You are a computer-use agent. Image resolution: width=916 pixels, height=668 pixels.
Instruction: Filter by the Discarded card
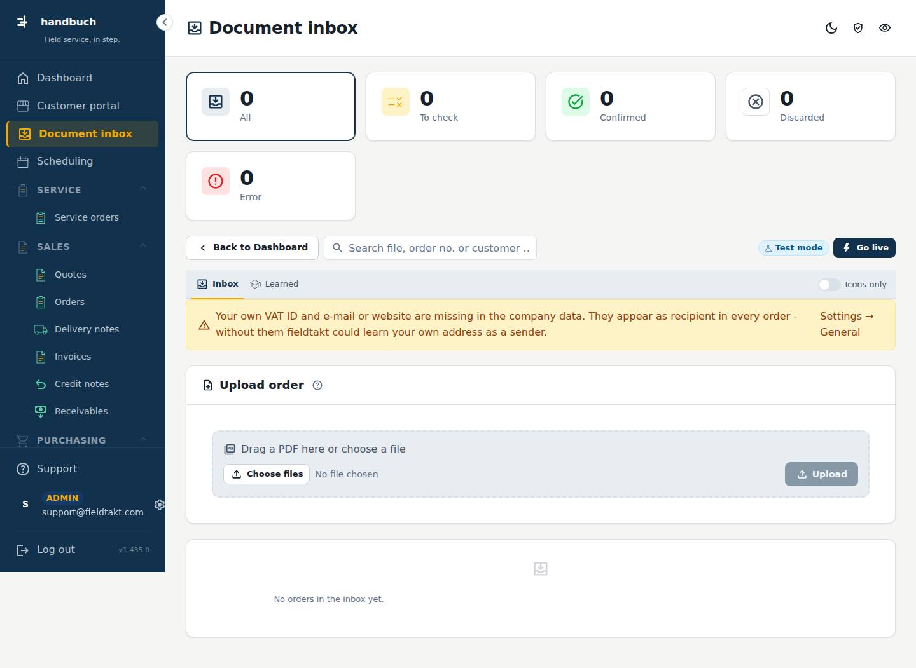(810, 106)
